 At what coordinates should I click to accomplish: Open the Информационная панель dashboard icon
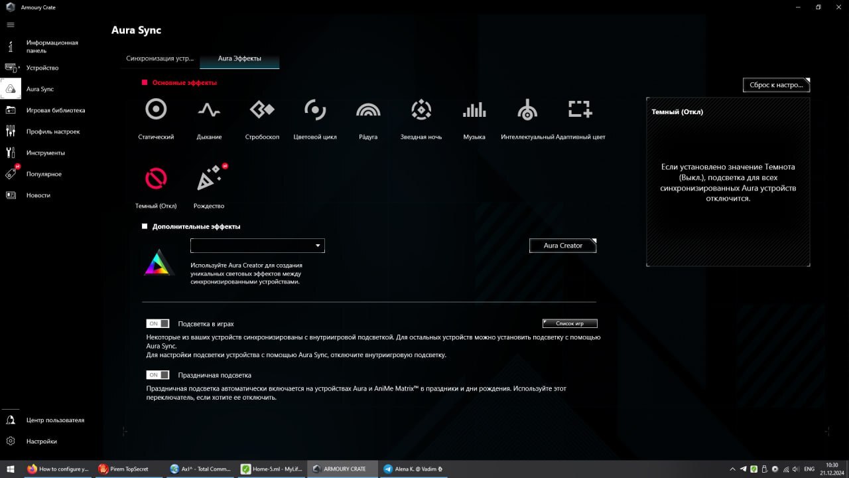(10, 46)
